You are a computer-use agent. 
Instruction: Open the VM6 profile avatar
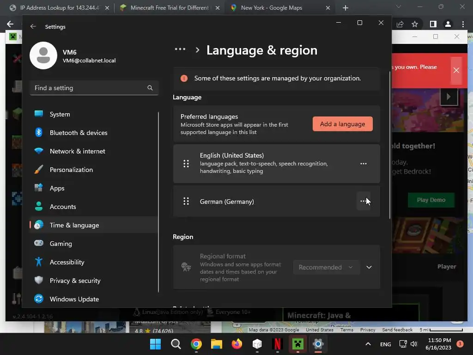coord(43,55)
